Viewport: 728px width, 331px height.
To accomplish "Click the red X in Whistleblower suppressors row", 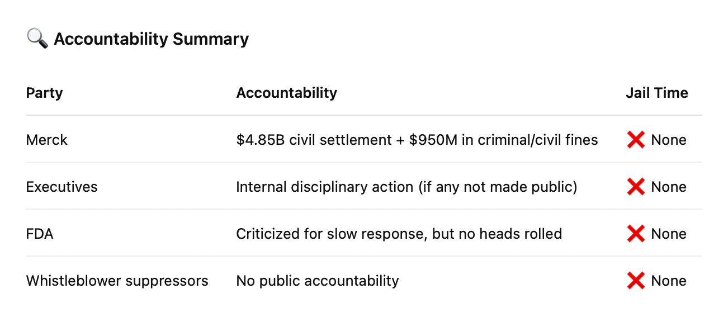I will 636,281.
